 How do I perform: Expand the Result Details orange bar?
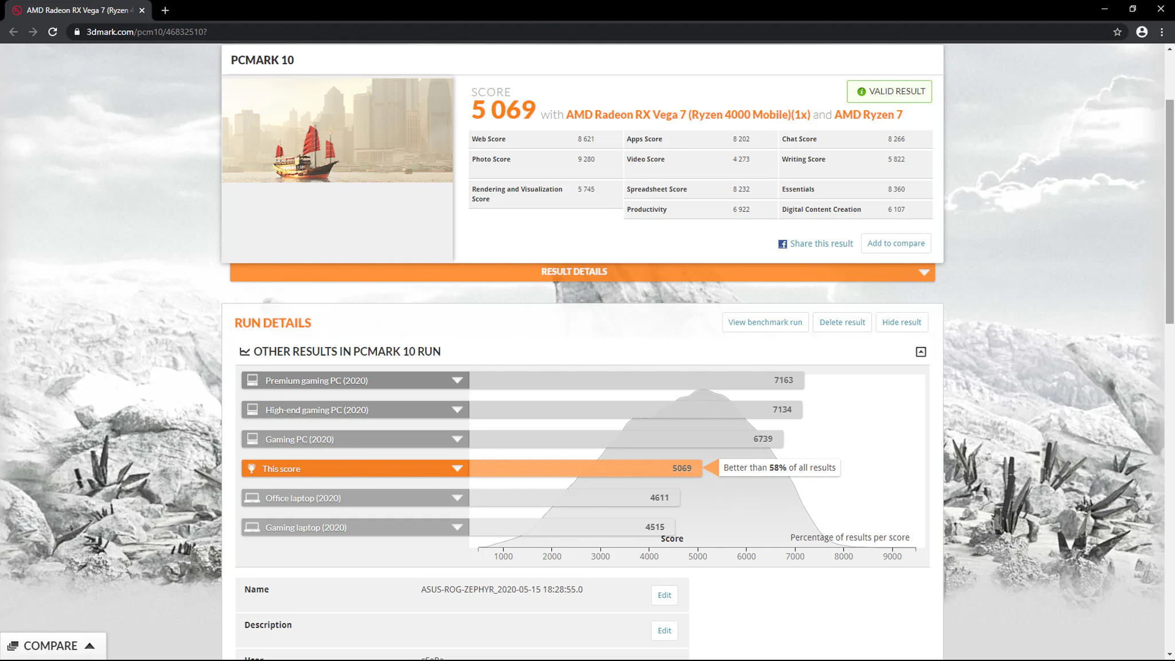click(582, 272)
